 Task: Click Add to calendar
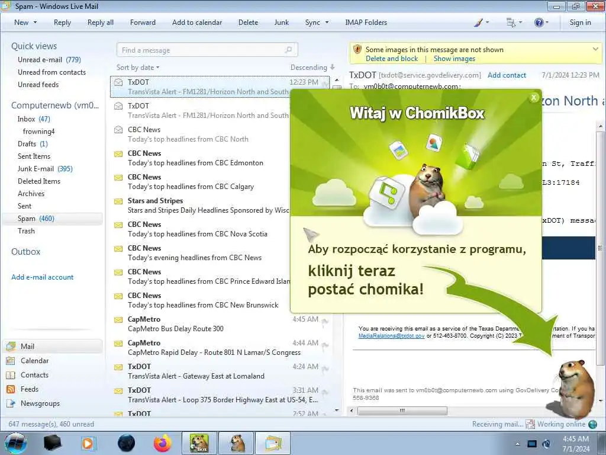pos(197,23)
